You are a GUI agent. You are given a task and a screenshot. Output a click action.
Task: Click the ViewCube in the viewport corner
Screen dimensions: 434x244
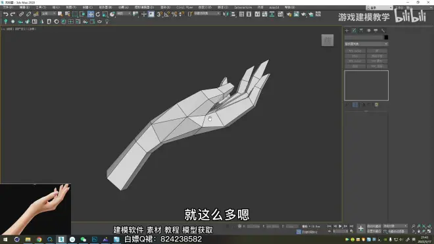click(x=327, y=40)
